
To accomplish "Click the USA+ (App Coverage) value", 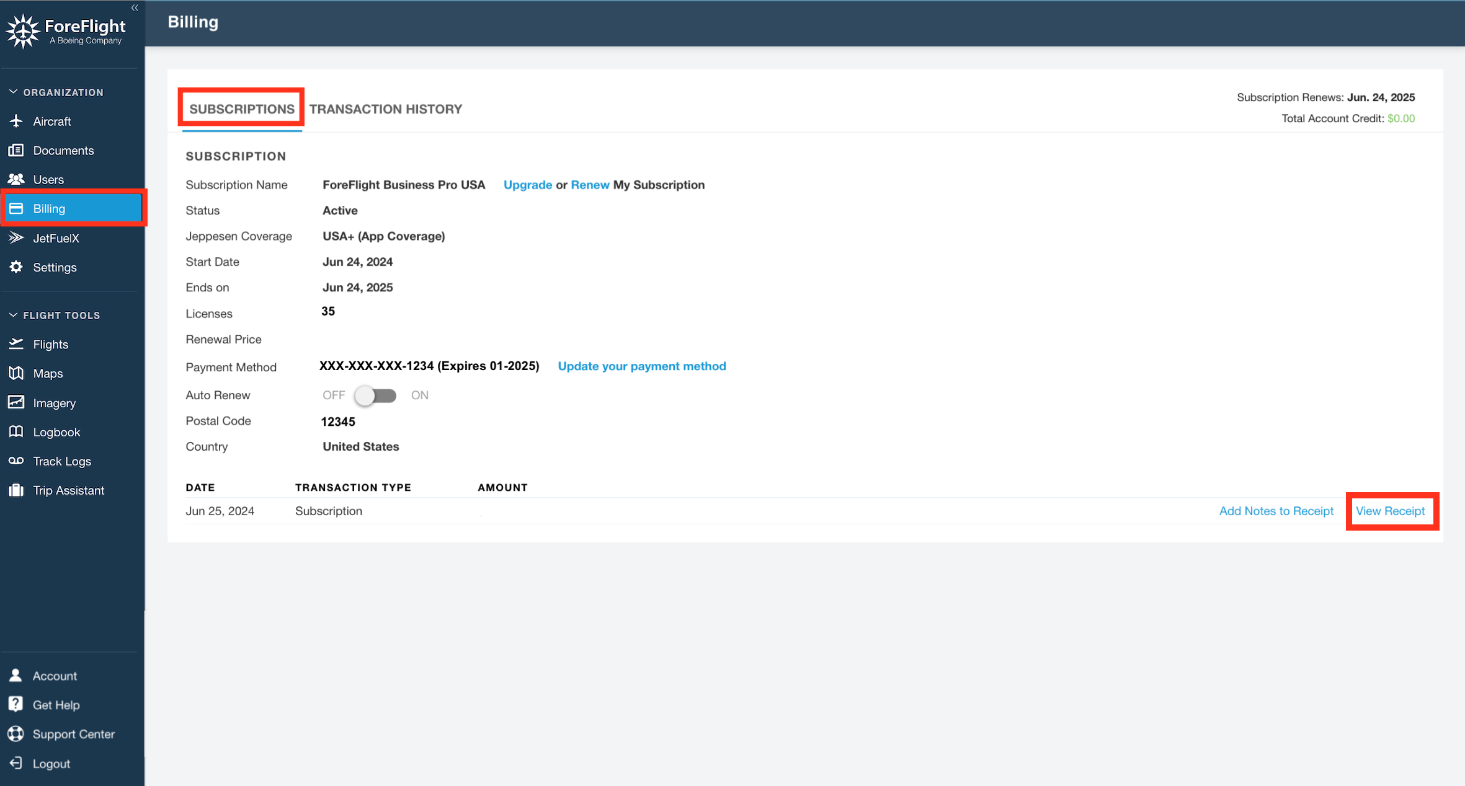I will click(x=384, y=236).
